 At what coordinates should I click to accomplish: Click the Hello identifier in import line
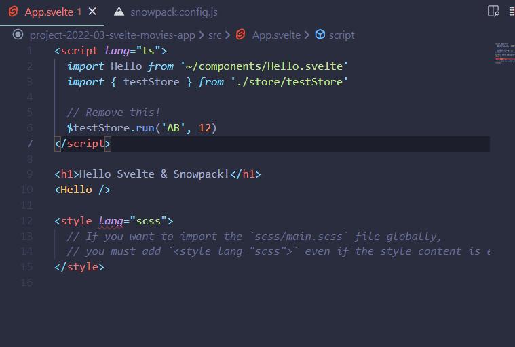coord(126,66)
